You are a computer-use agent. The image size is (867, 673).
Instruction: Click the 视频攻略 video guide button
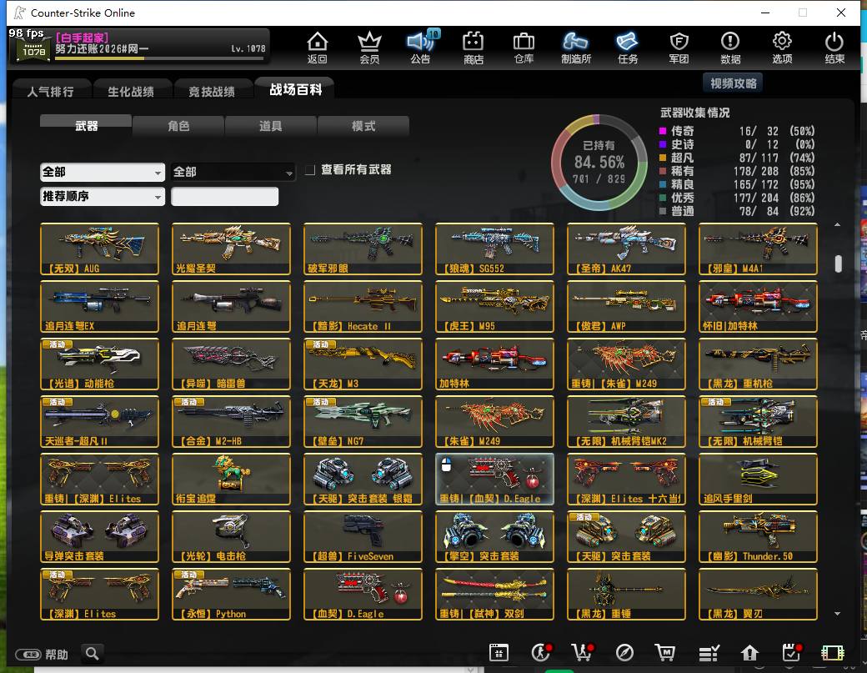point(733,83)
